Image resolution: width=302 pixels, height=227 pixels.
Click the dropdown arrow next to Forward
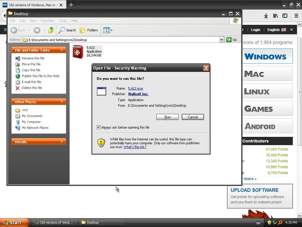coord(44,30)
